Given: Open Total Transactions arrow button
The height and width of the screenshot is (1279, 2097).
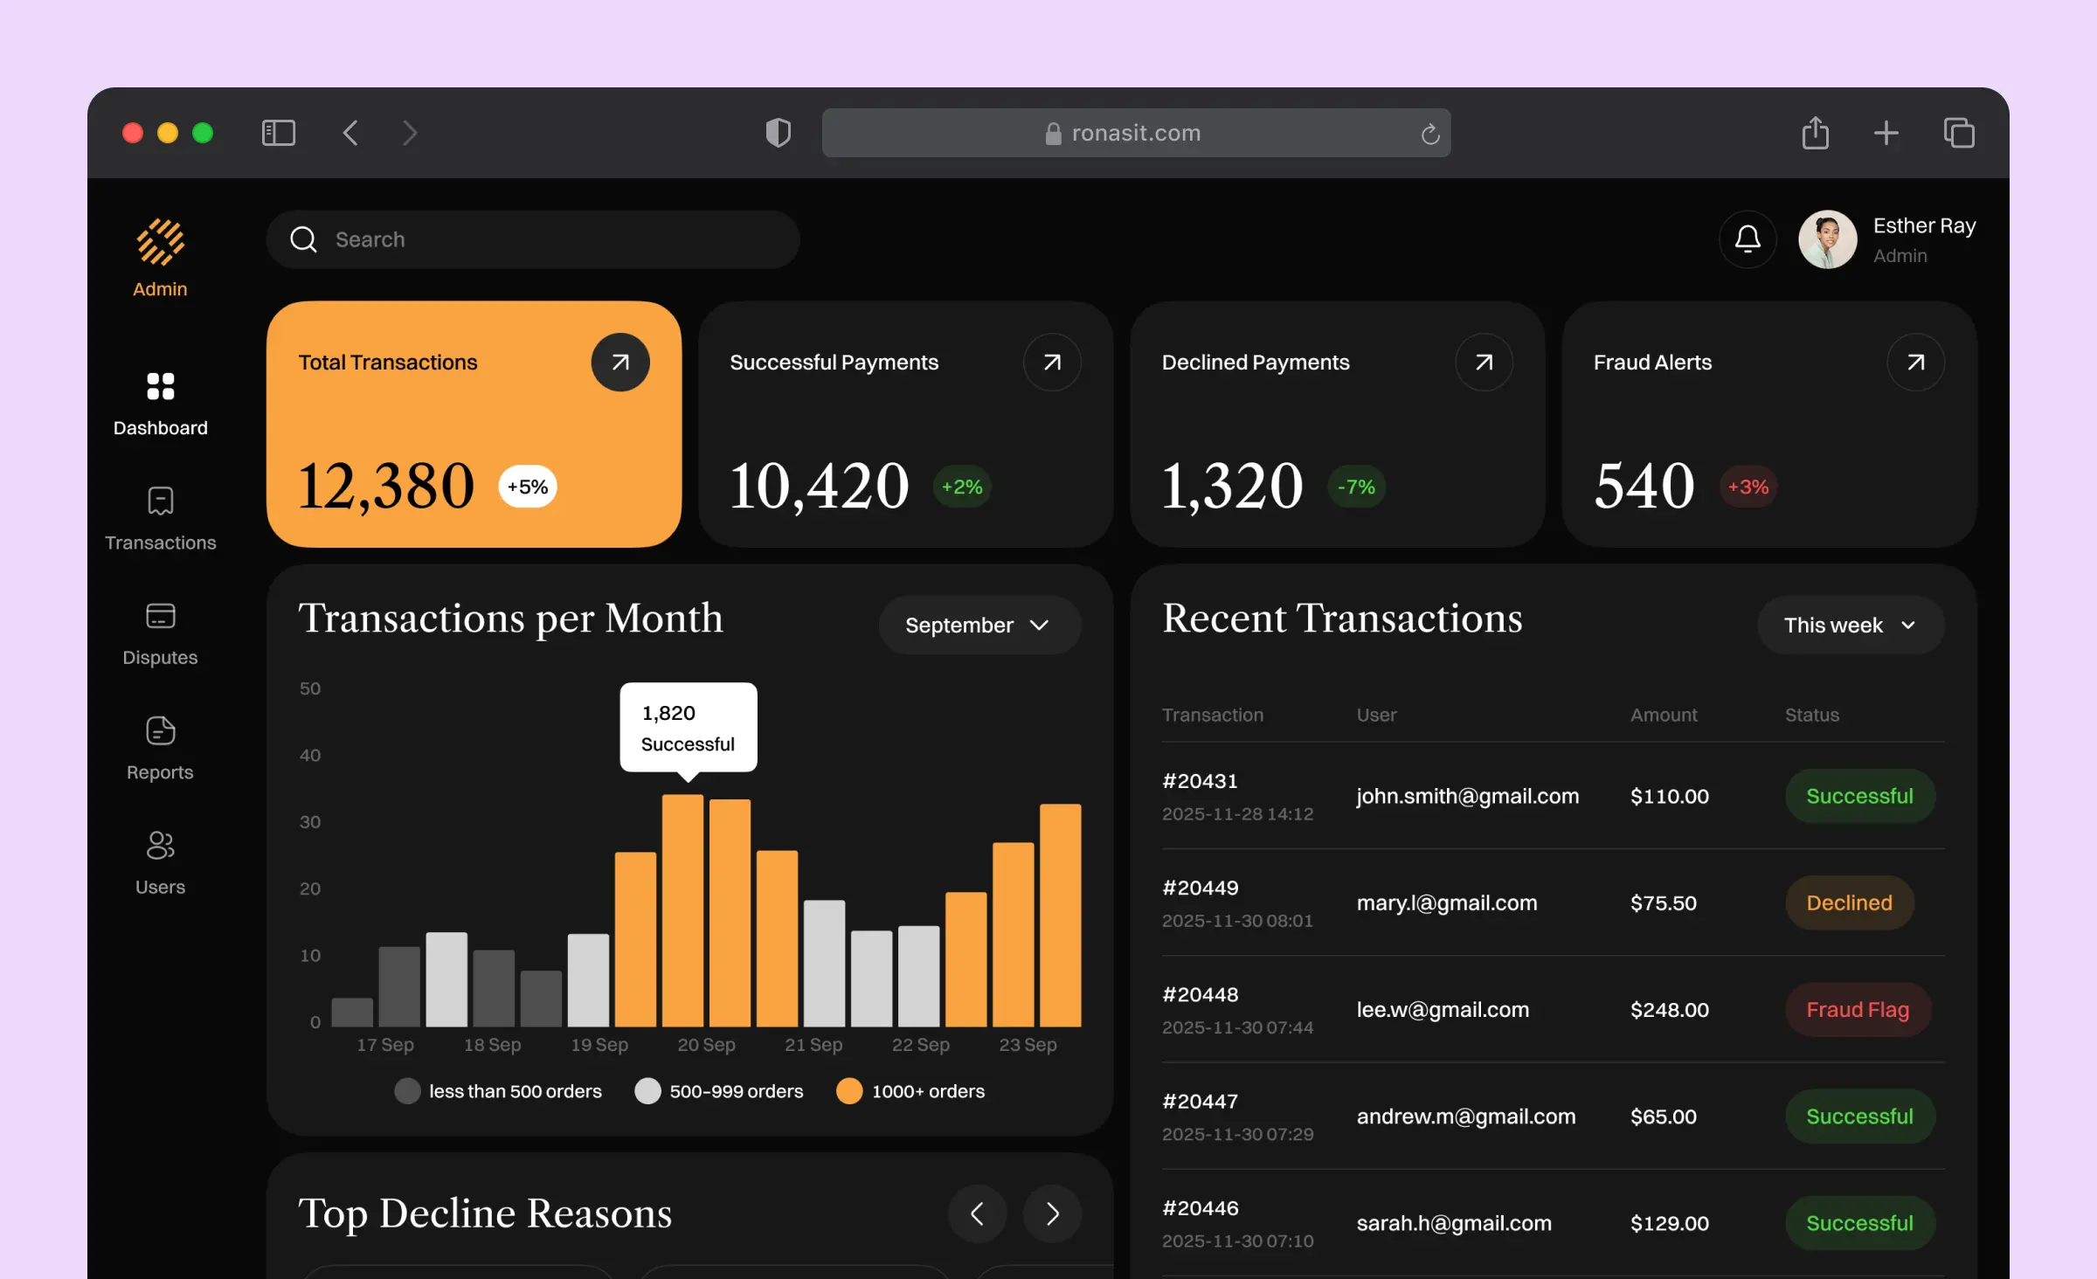Looking at the screenshot, I should click(620, 363).
